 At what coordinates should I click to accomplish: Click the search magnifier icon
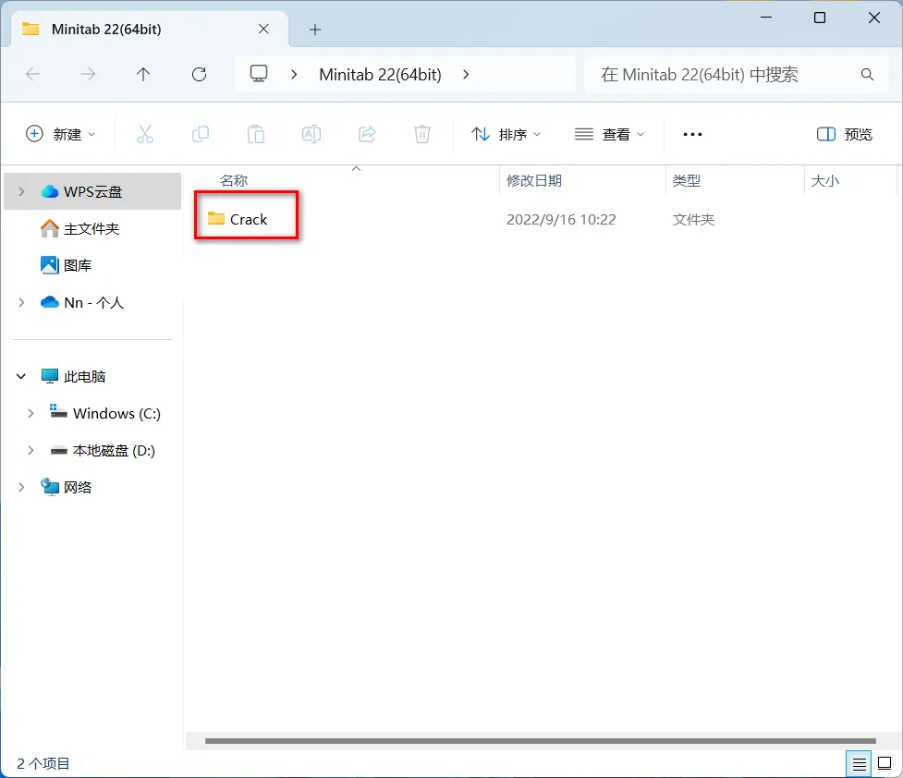point(867,74)
